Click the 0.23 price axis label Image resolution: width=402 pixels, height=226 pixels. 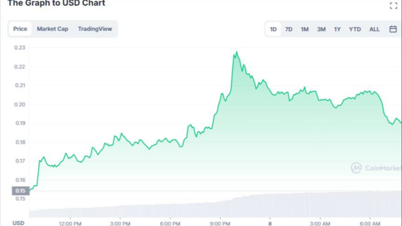point(19,47)
